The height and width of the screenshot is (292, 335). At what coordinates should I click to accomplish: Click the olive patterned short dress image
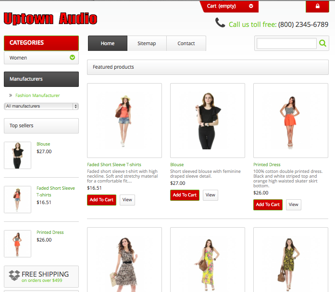click(291, 260)
